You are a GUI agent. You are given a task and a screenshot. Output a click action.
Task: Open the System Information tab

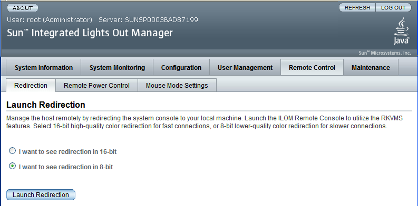click(44, 68)
